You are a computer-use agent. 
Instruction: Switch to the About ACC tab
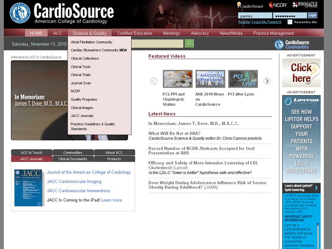114,152
